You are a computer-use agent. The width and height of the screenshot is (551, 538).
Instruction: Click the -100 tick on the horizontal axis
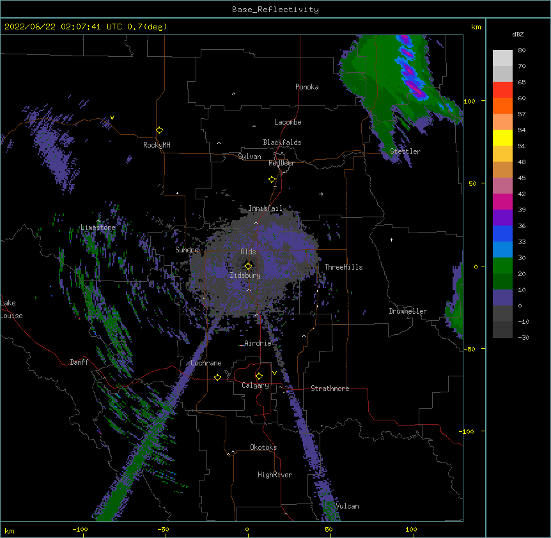(x=81, y=529)
